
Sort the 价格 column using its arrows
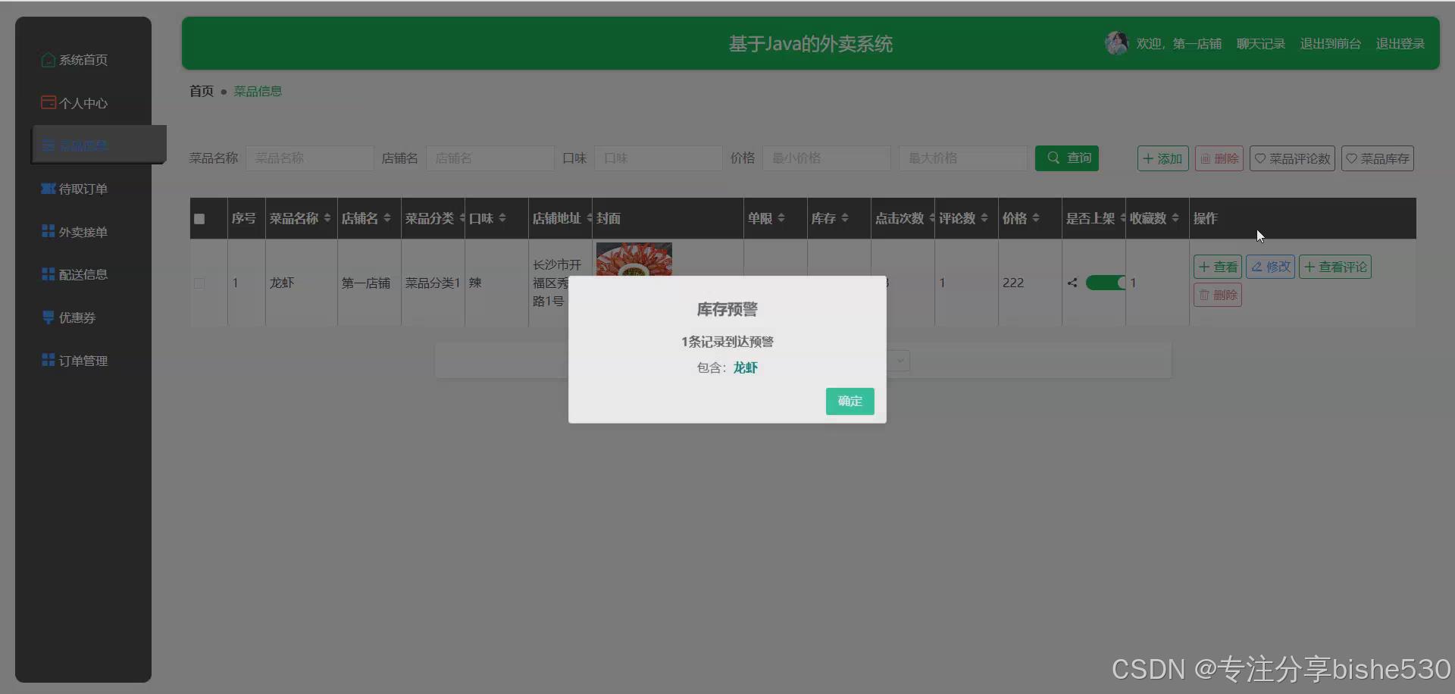(1037, 218)
